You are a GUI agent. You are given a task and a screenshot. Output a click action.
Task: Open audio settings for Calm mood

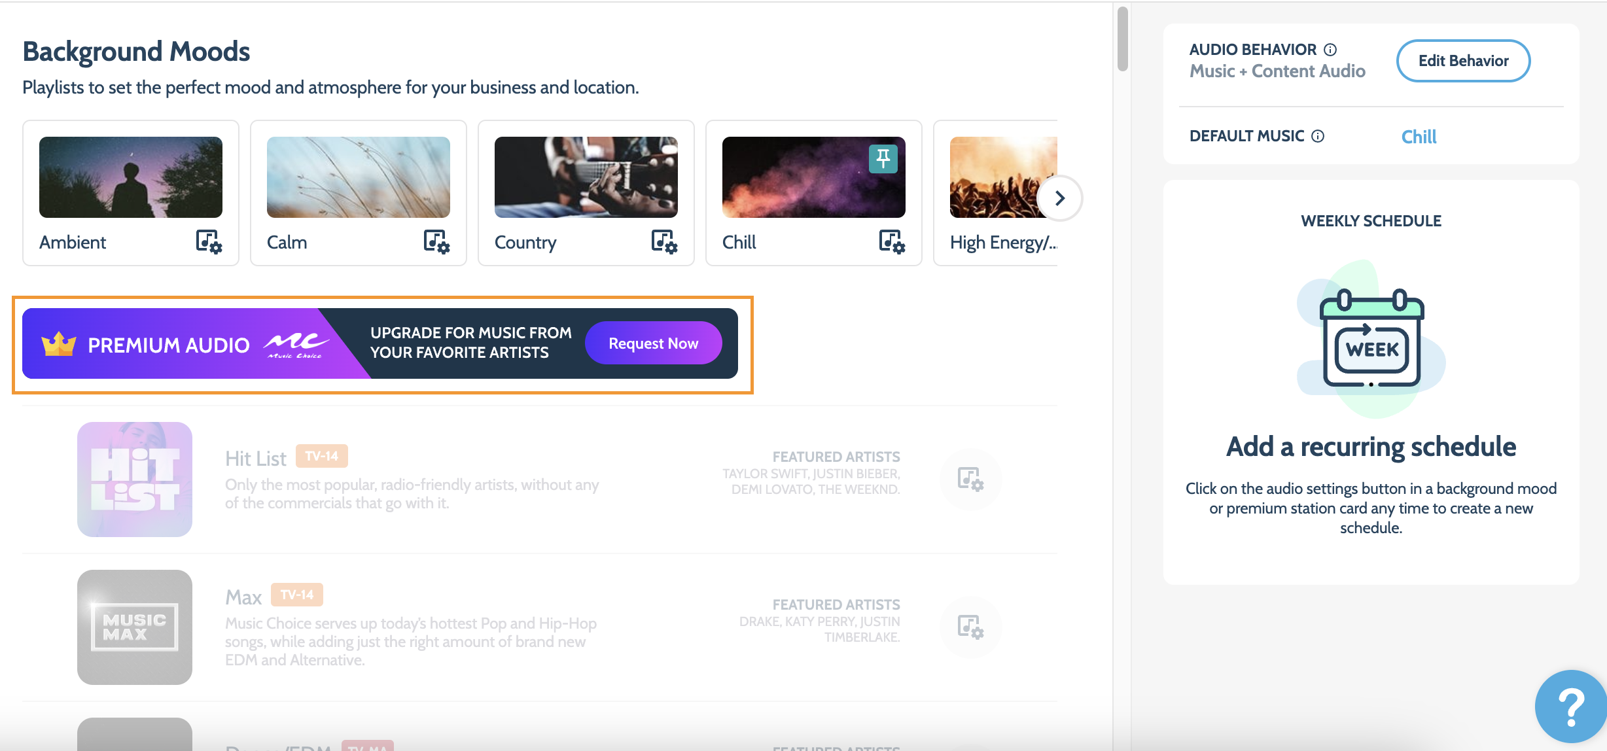(437, 242)
